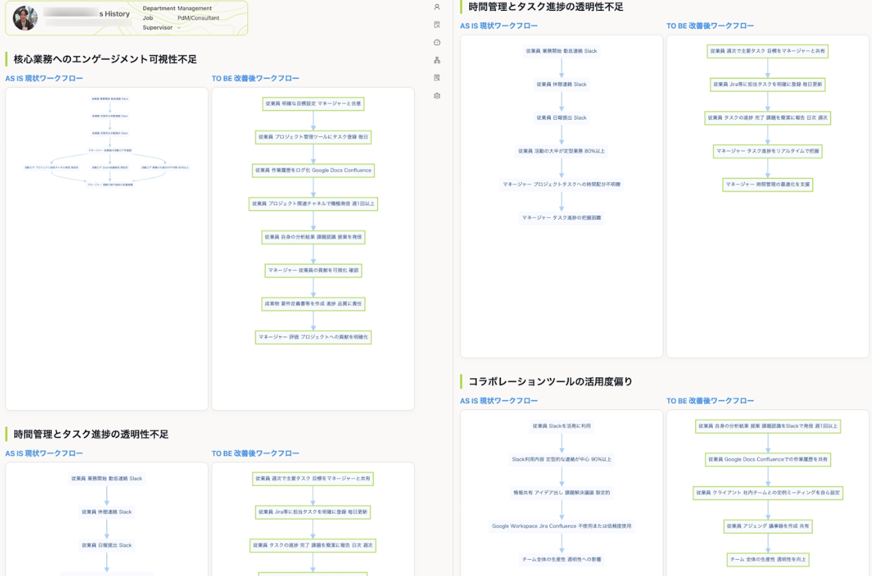The height and width of the screenshot is (576, 872).
Task: Click node 従業員 Slackを活発に利用
Action: coord(561,426)
